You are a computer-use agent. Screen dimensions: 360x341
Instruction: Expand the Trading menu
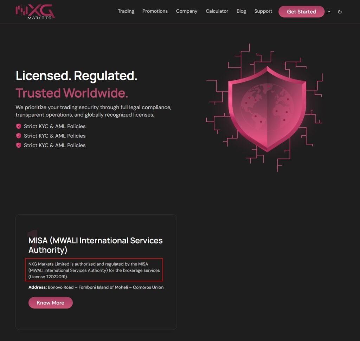click(126, 11)
